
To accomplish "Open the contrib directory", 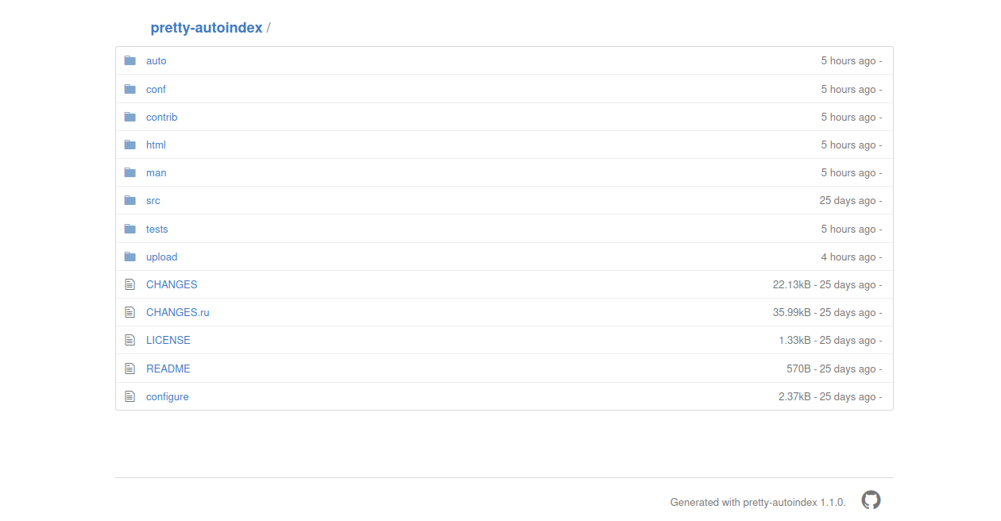I will pos(161,117).
